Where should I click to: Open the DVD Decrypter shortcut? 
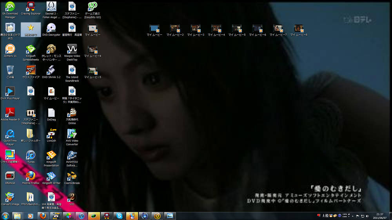point(51,29)
